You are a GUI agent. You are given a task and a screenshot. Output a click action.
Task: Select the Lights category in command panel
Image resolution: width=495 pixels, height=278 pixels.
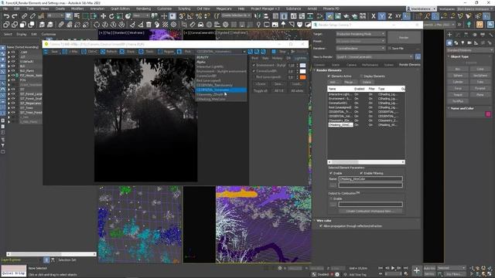click(x=463, y=42)
